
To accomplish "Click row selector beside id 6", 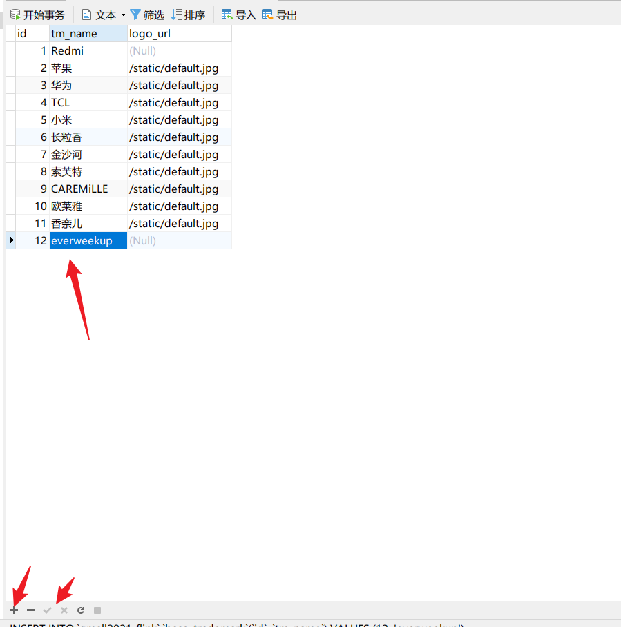I will click(x=11, y=137).
